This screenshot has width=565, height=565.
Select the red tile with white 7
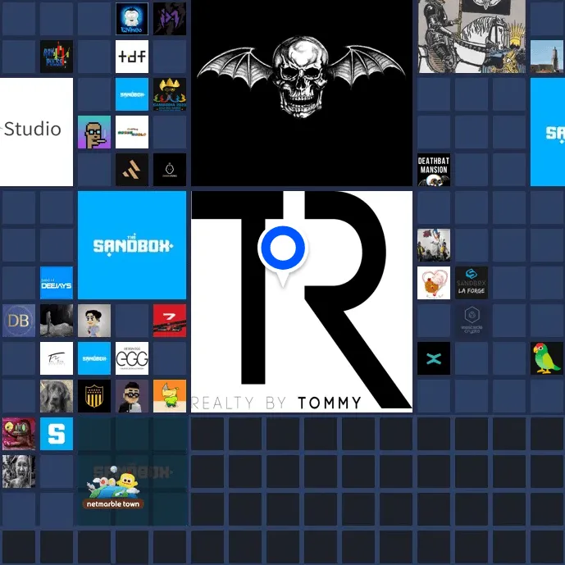pos(170,321)
